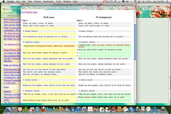The width and height of the screenshot is (171, 114).
Task: Open the Firefox application menu
Action: pyautogui.click(x=11, y=1)
